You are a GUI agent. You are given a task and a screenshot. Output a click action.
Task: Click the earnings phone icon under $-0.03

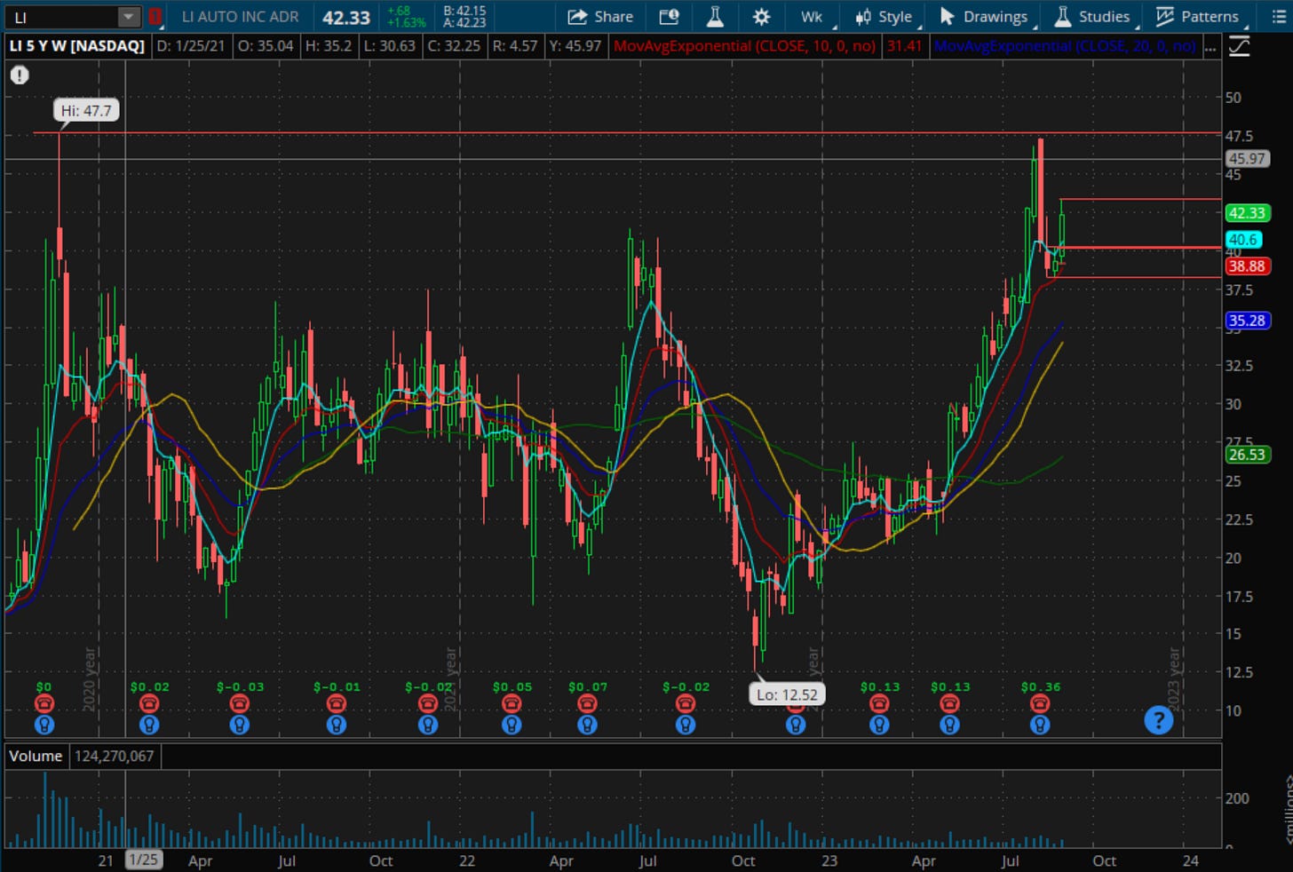(x=240, y=704)
